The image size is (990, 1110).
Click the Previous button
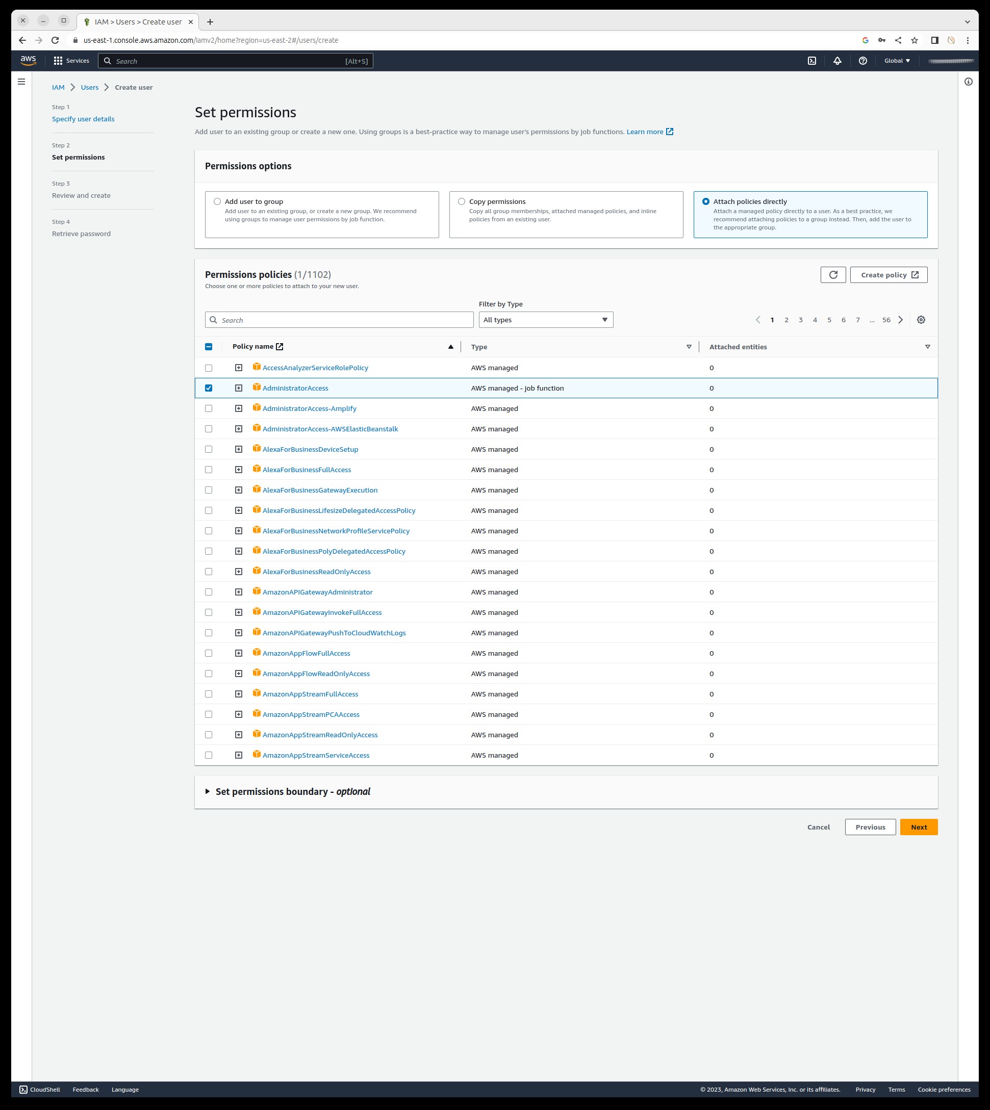(870, 827)
